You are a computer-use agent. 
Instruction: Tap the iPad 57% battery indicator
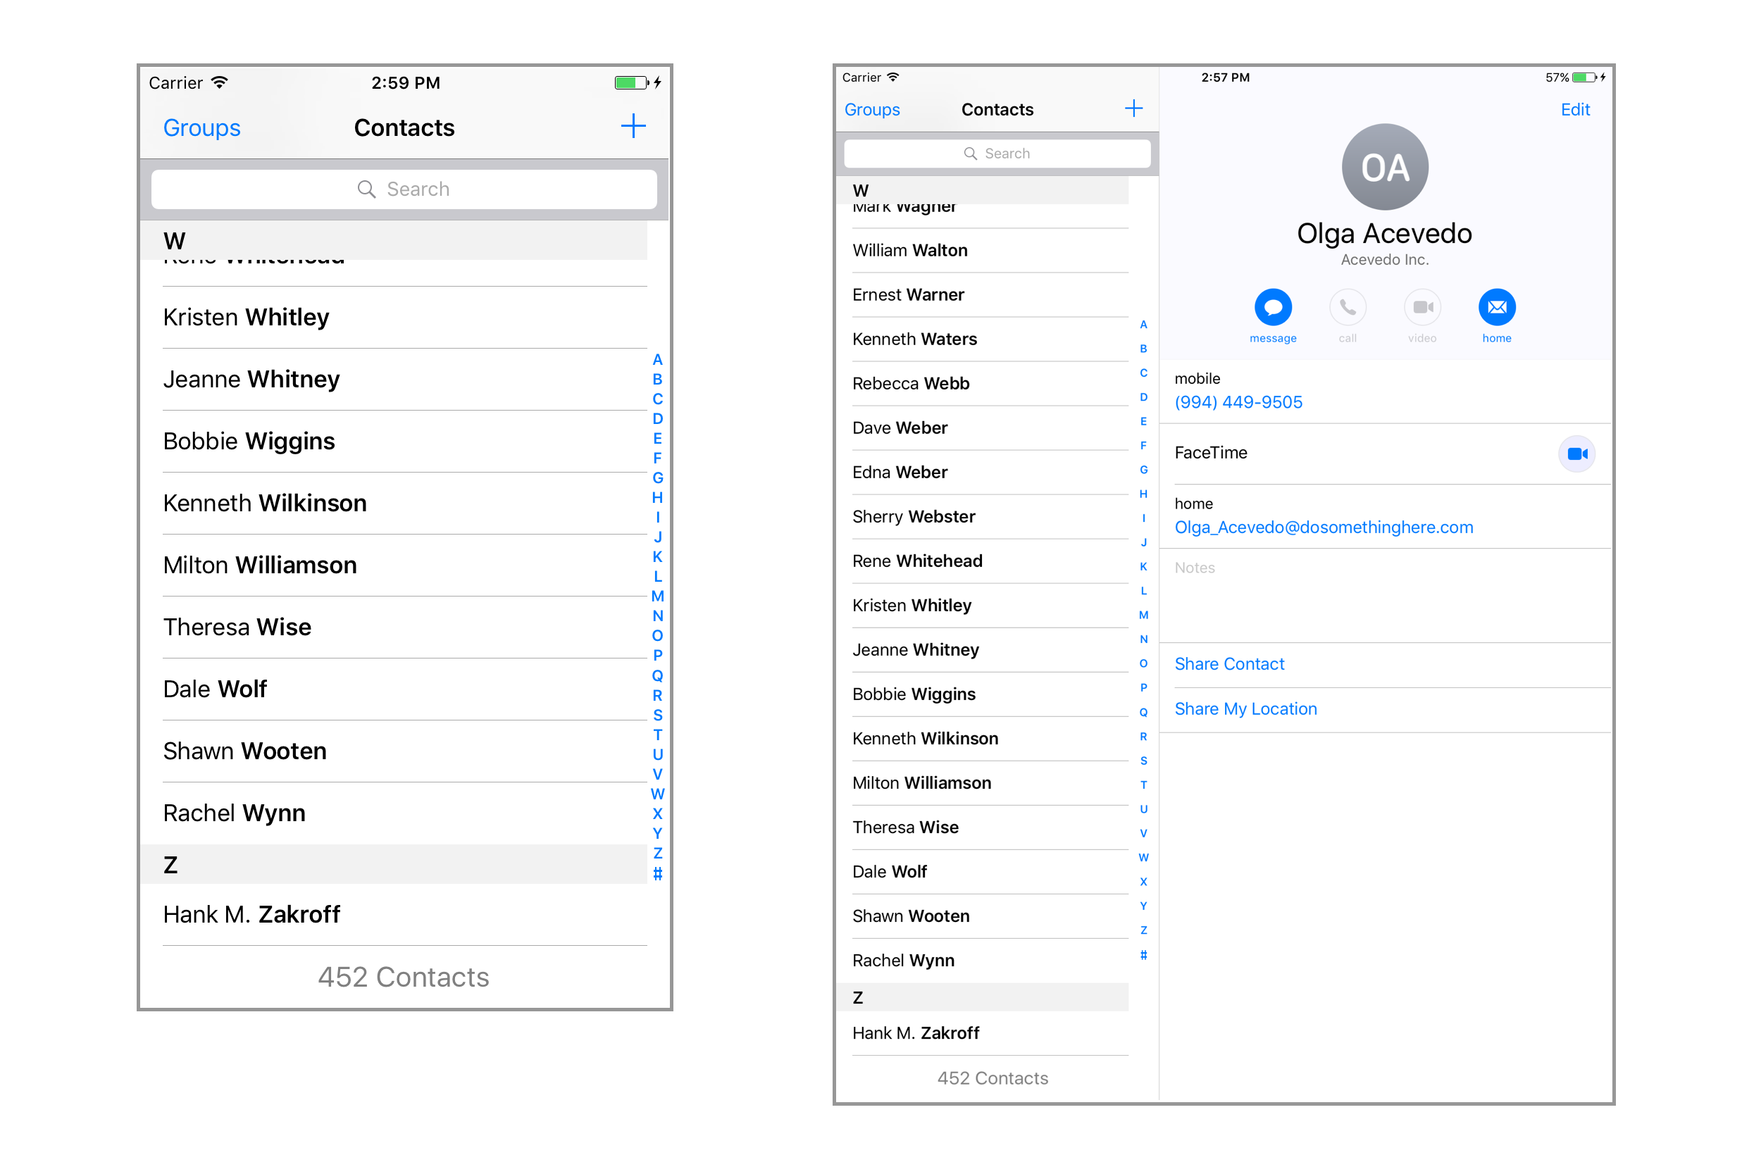tap(1574, 77)
